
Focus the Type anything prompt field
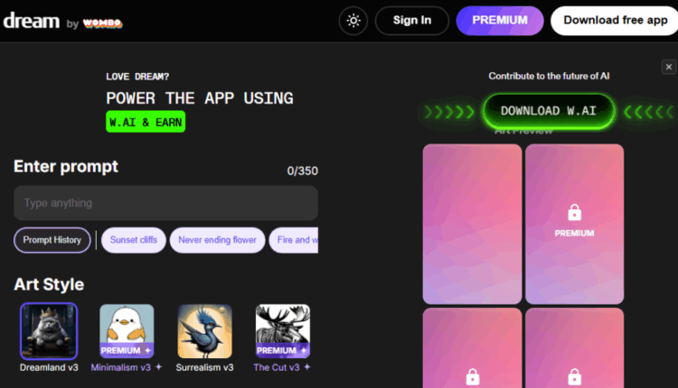(x=165, y=203)
